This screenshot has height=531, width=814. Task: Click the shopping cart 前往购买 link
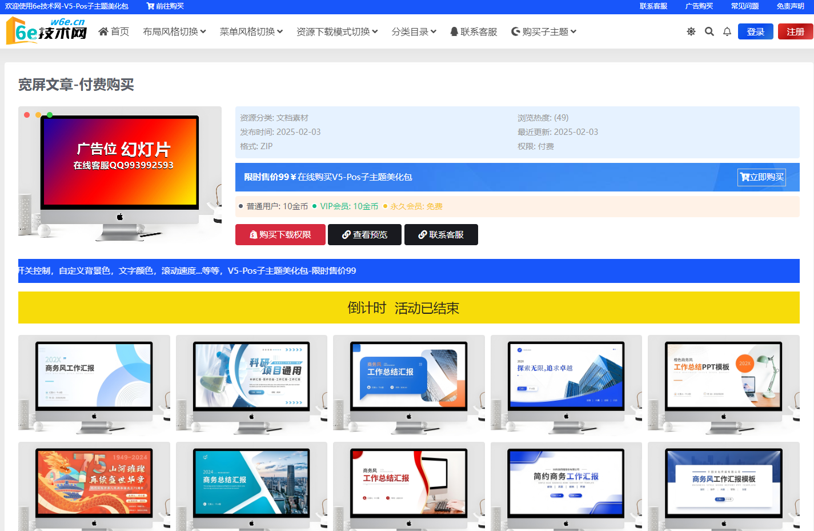tap(165, 6)
